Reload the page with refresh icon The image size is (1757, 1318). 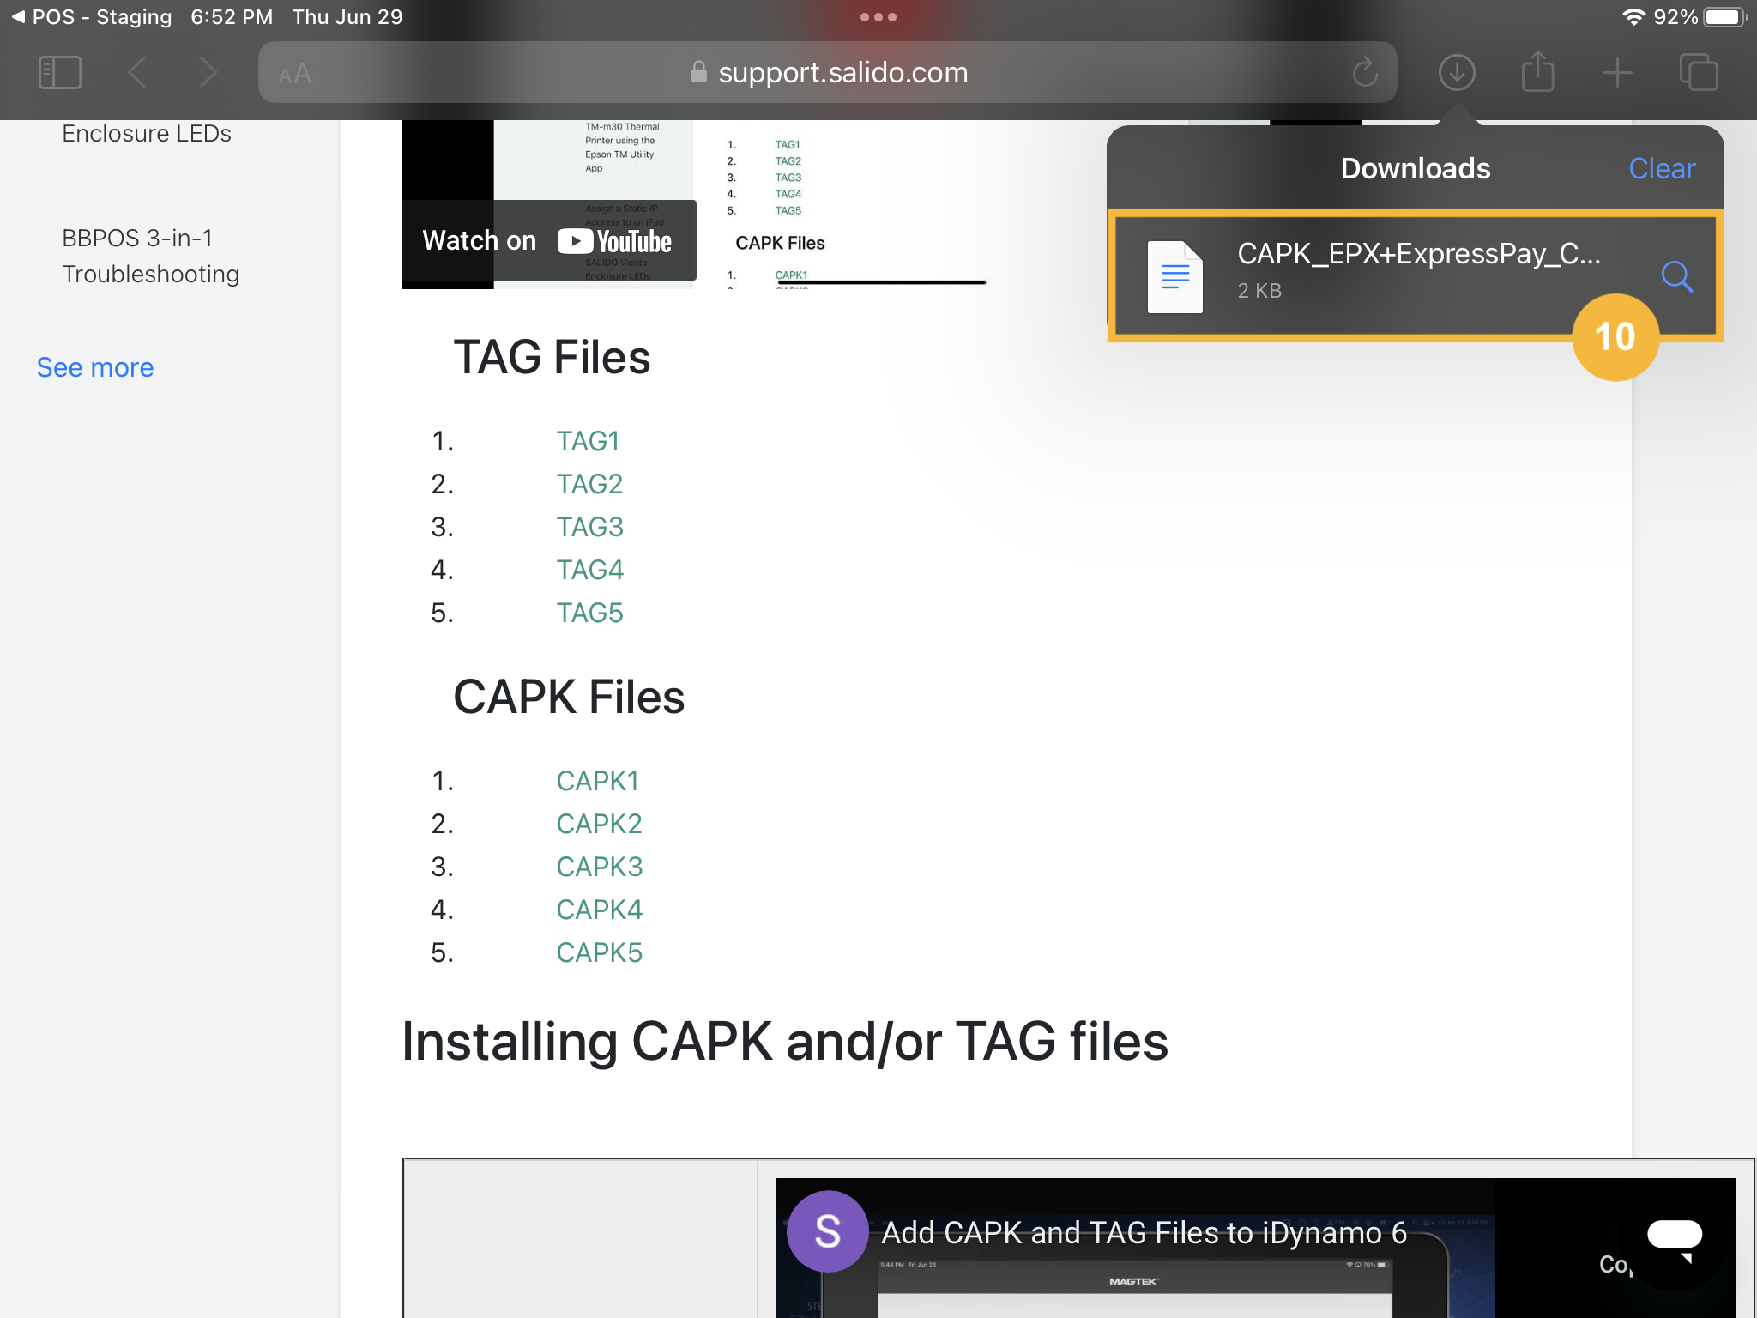click(1365, 72)
